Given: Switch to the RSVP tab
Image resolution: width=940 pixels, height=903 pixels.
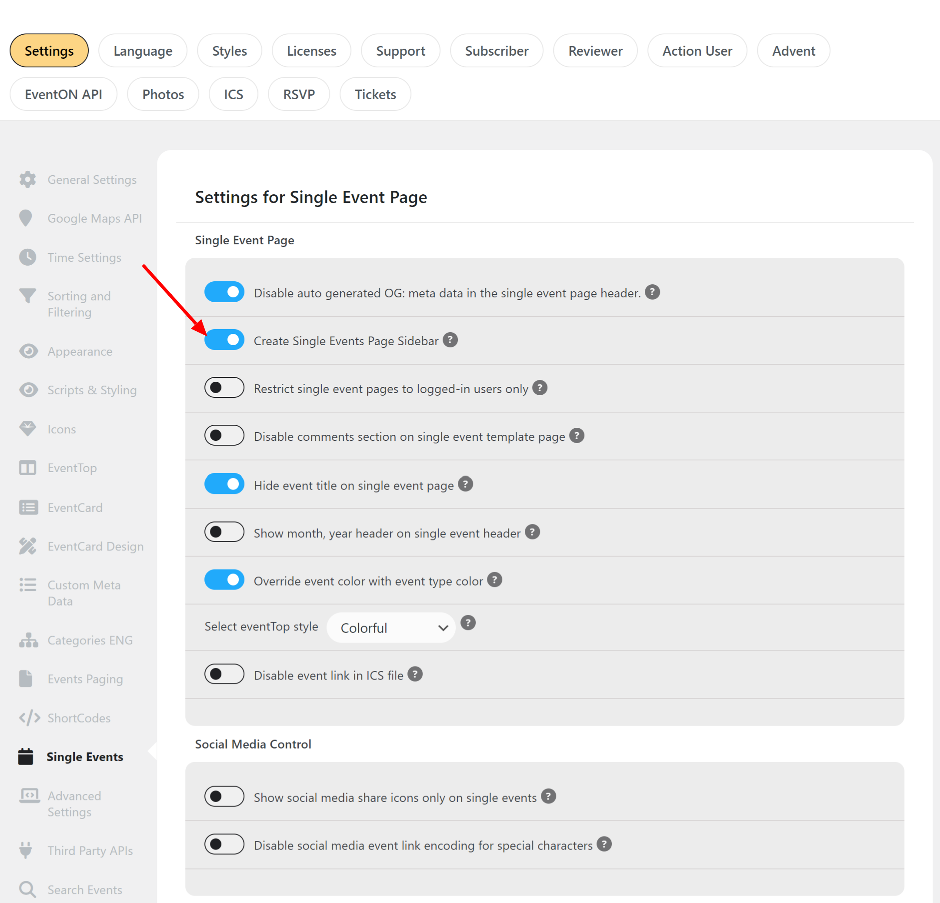Looking at the screenshot, I should (299, 94).
